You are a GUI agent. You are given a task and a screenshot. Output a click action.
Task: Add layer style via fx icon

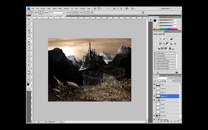[x=161, y=121]
